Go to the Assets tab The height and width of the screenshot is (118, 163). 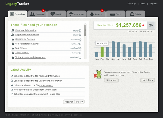[96, 14]
